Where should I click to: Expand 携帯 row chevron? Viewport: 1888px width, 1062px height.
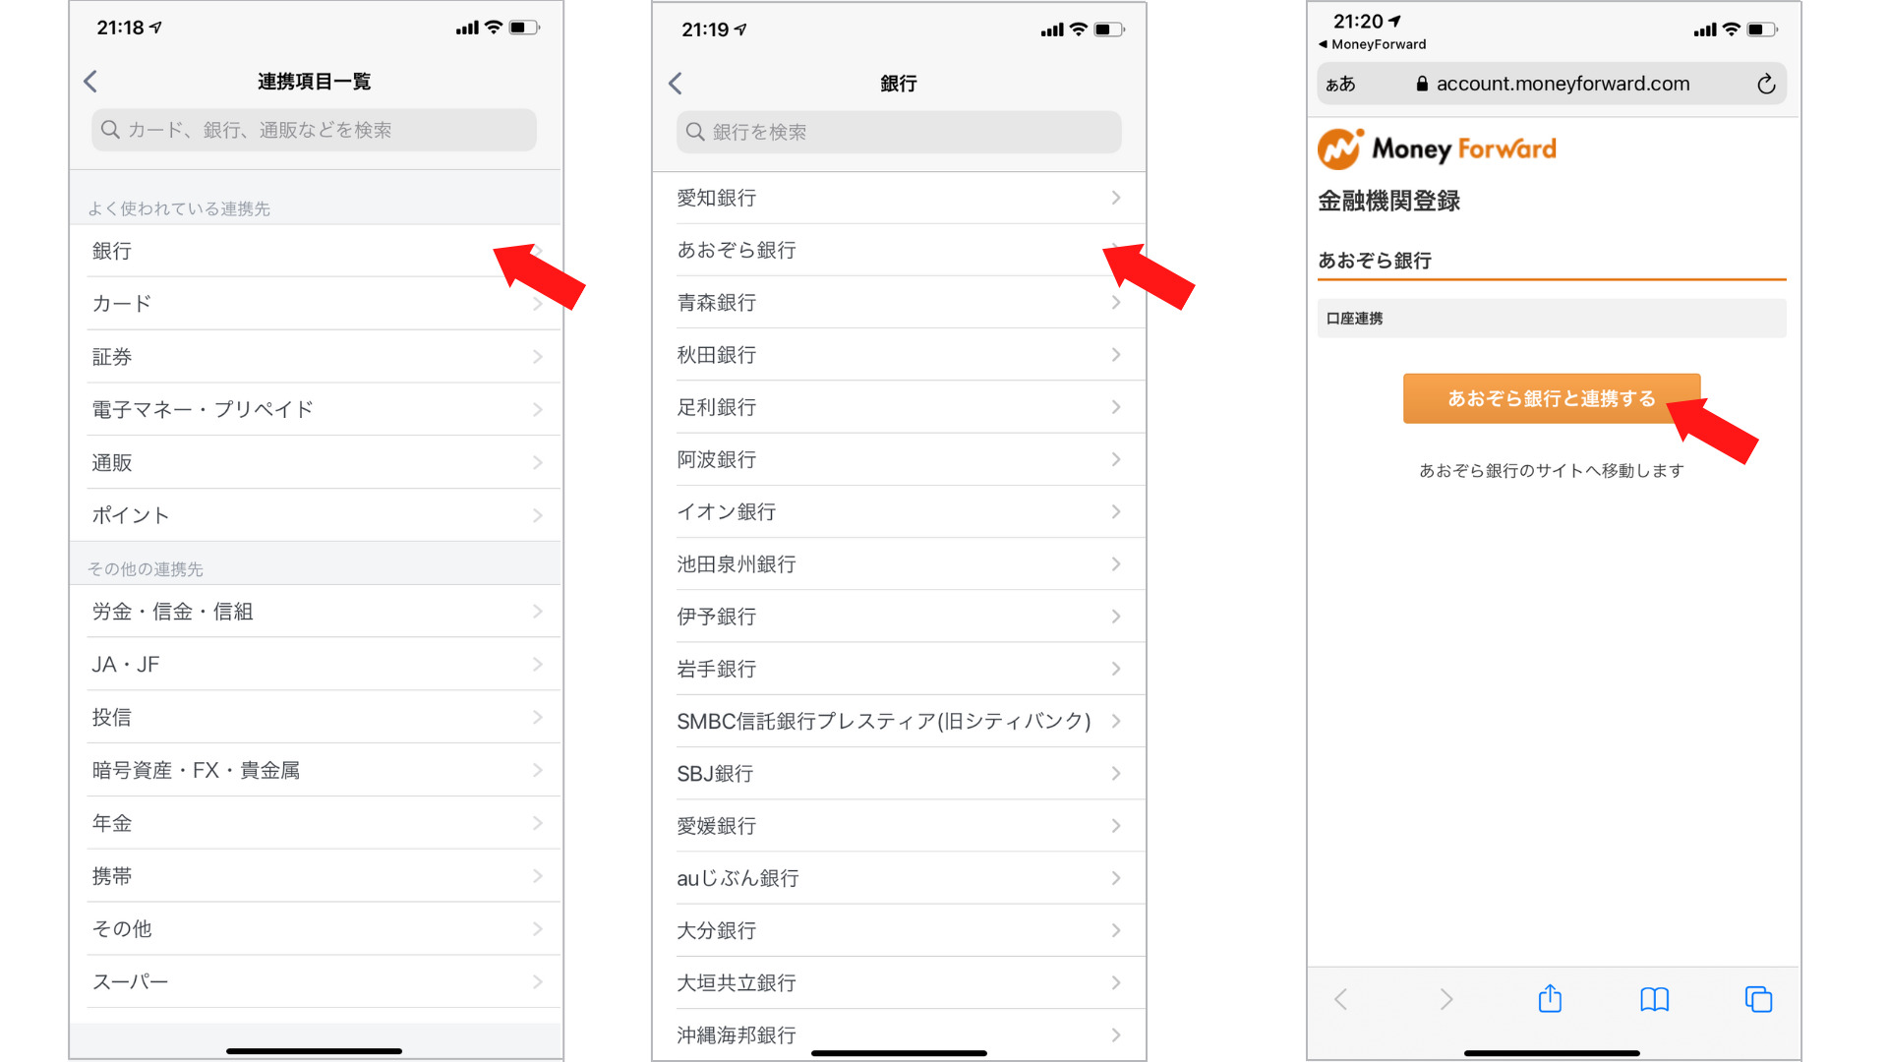coord(538,876)
